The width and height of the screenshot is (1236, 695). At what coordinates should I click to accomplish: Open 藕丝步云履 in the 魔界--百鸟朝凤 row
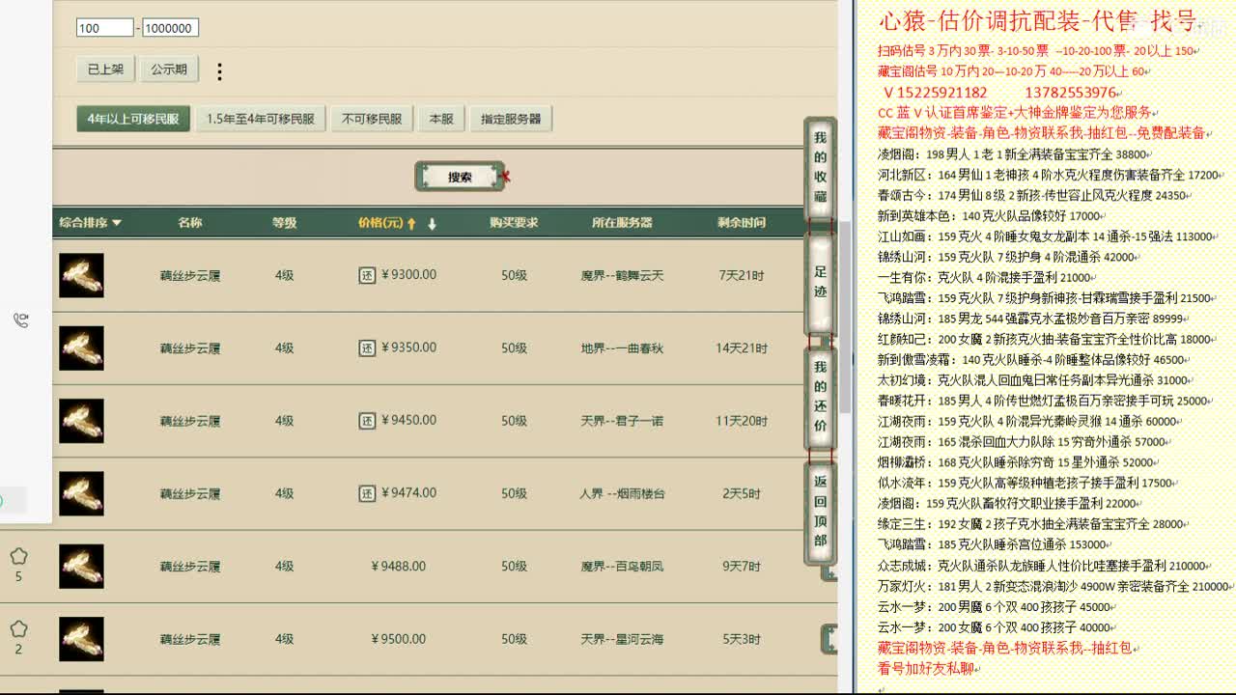click(190, 567)
